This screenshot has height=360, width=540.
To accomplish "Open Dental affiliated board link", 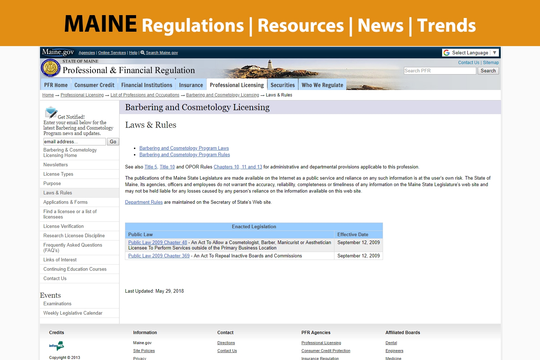I will coord(391,343).
